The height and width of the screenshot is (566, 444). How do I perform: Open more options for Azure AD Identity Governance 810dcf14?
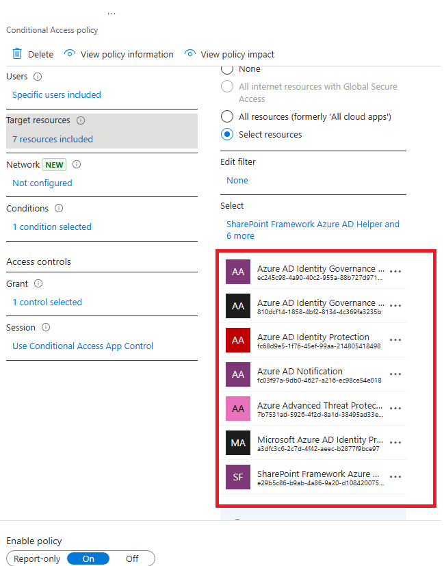395,306
